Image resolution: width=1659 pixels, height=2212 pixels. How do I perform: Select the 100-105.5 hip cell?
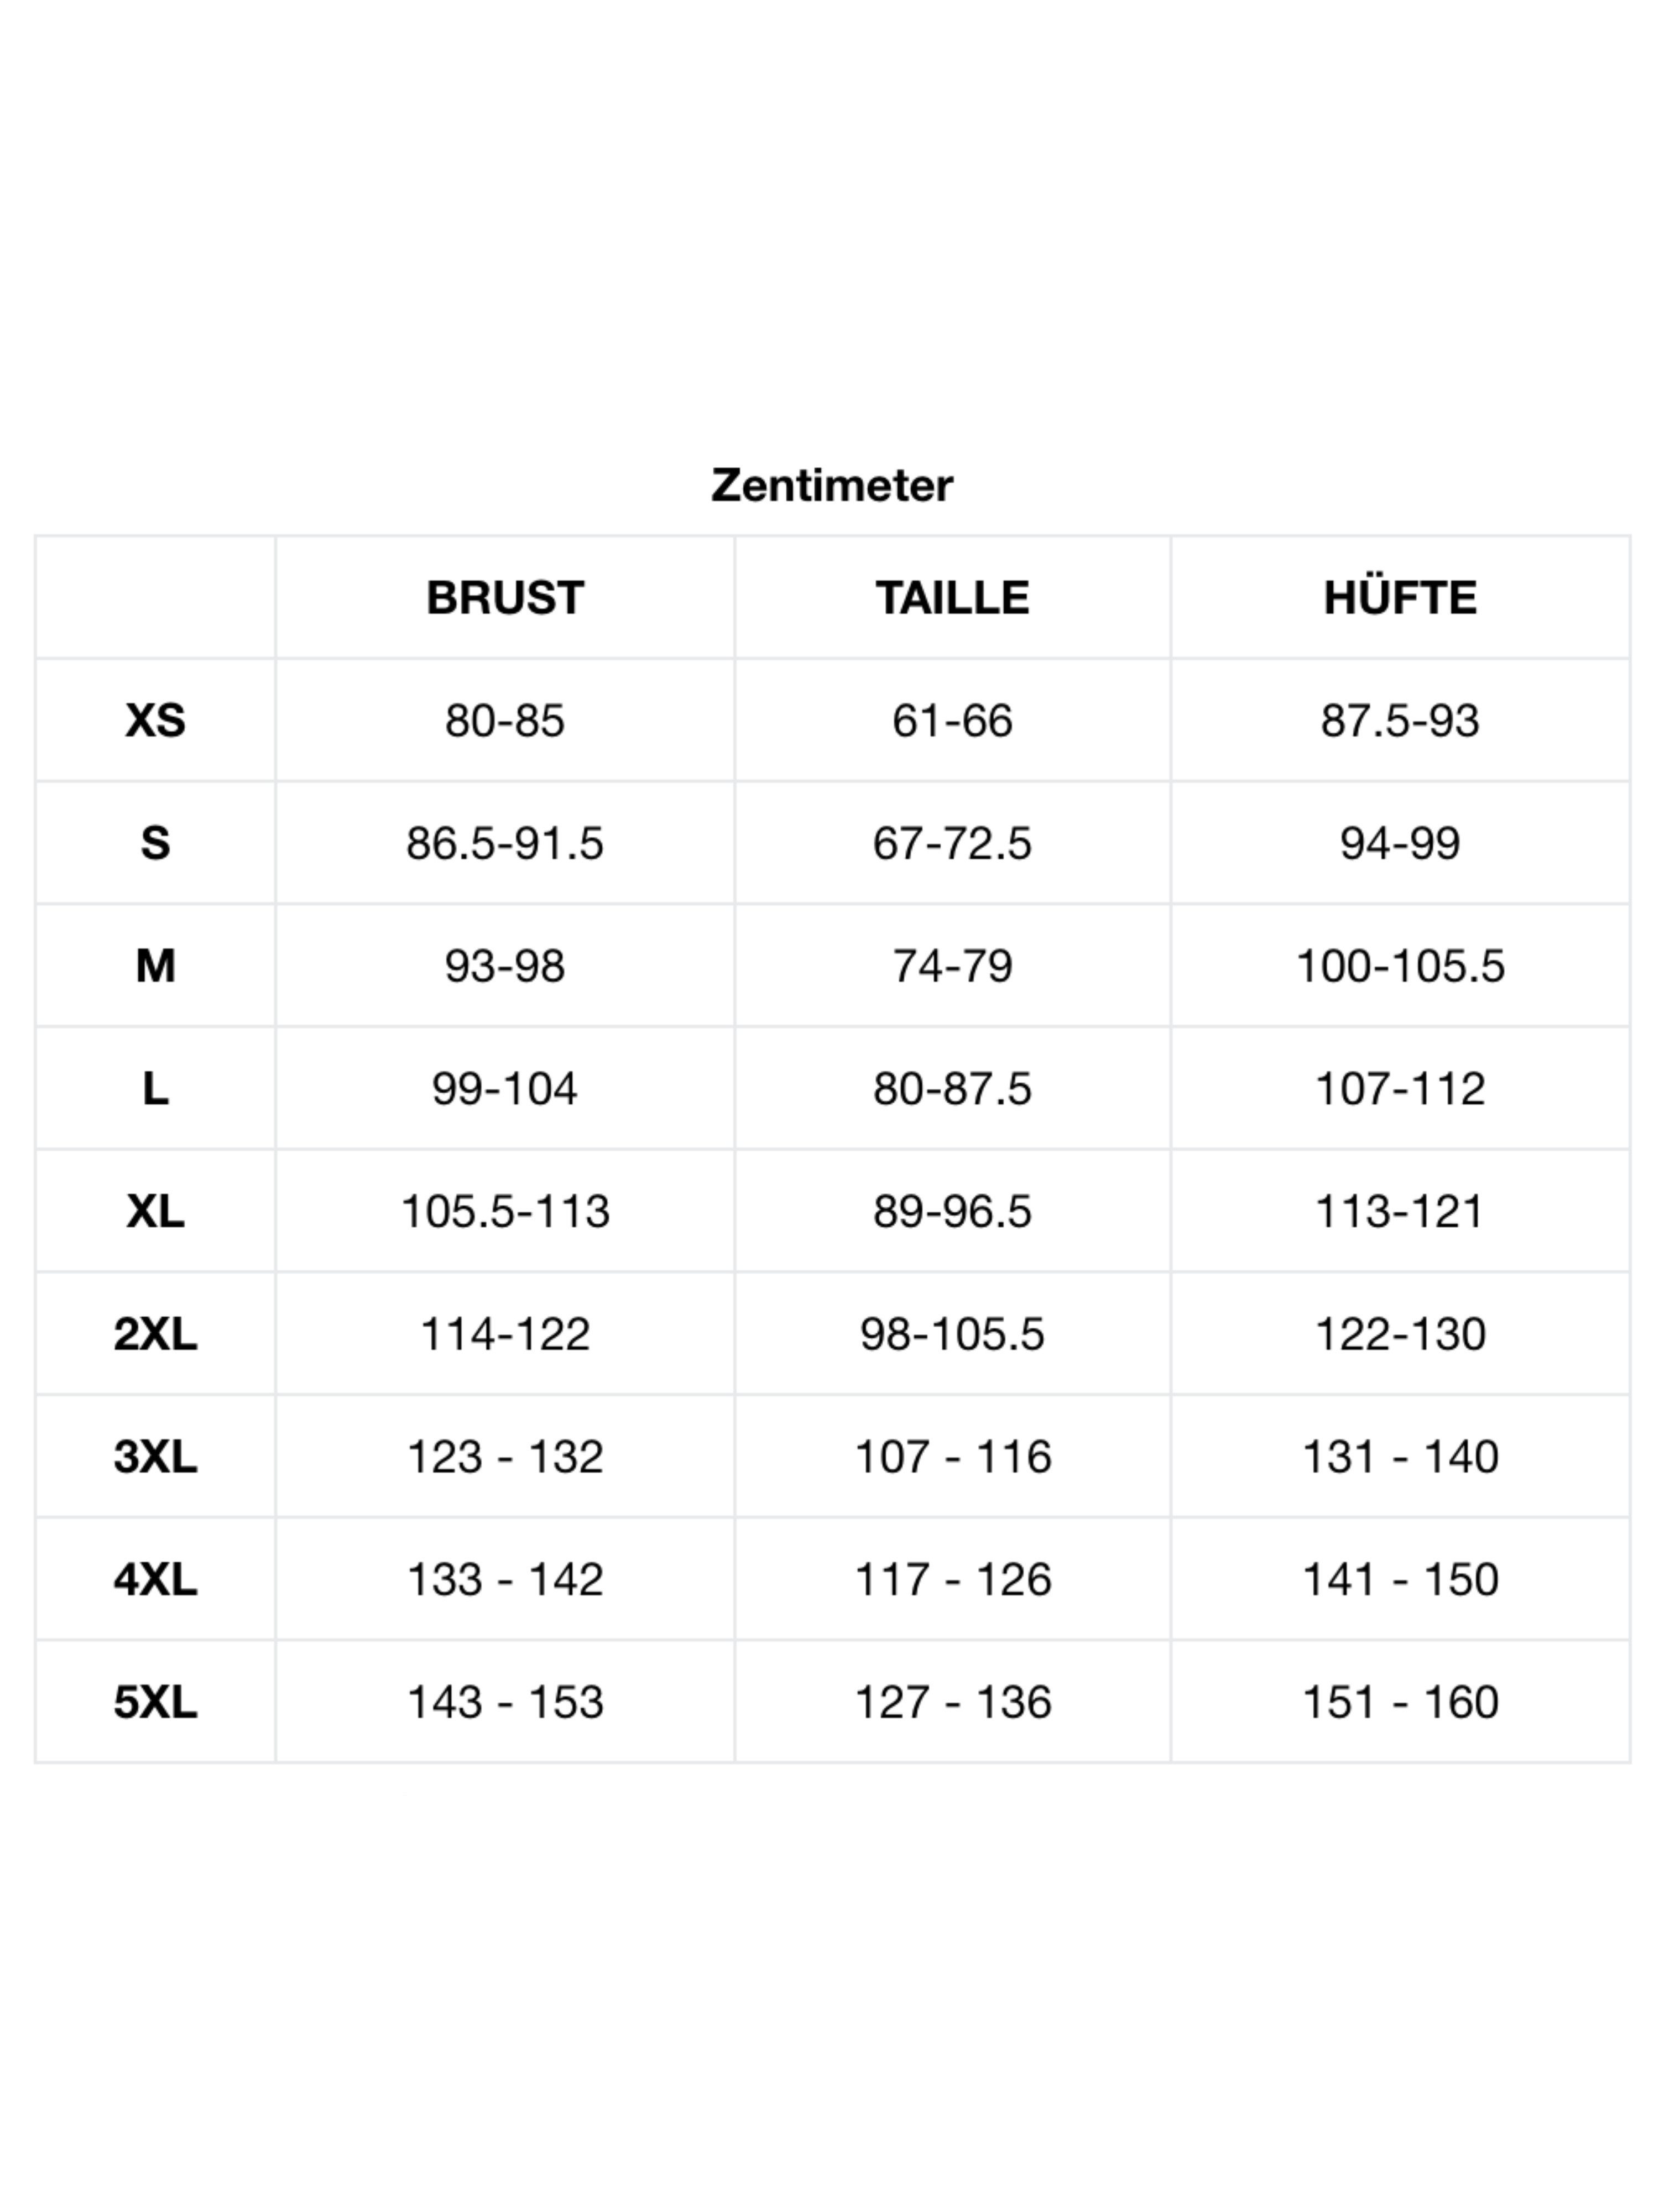coord(1400,966)
